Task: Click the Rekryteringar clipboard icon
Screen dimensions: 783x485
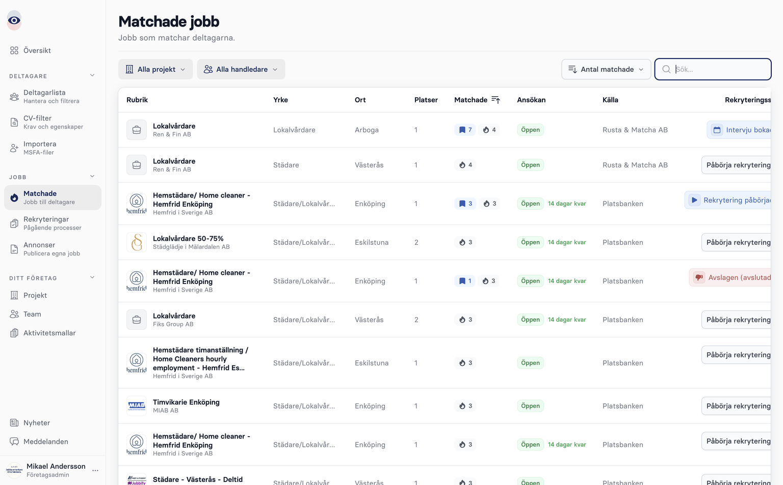Action: (x=14, y=223)
